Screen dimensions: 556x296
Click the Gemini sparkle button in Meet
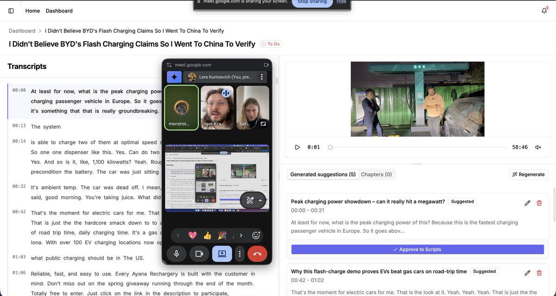pos(174,77)
